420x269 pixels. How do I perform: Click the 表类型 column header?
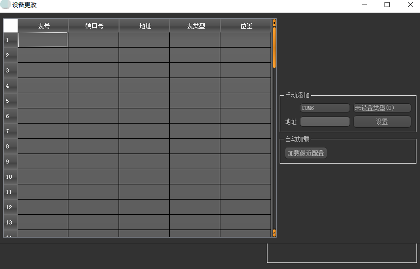pos(195,26)
